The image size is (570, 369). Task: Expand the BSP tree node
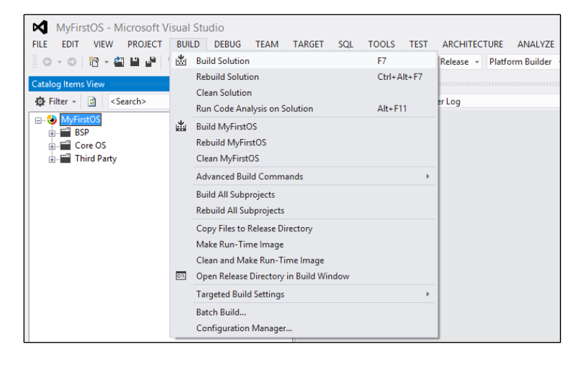coord(52,134)
